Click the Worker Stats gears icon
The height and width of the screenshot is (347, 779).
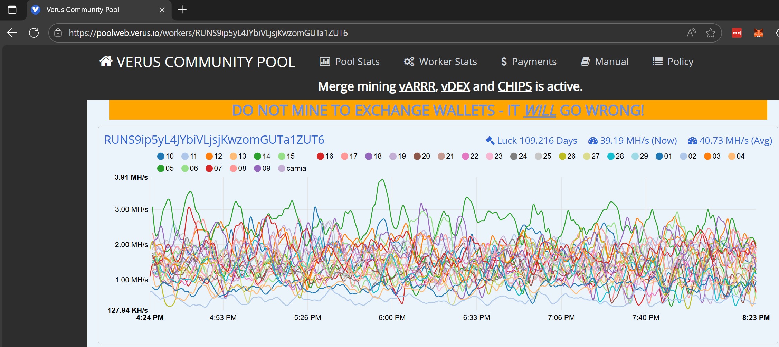point(409,62)
